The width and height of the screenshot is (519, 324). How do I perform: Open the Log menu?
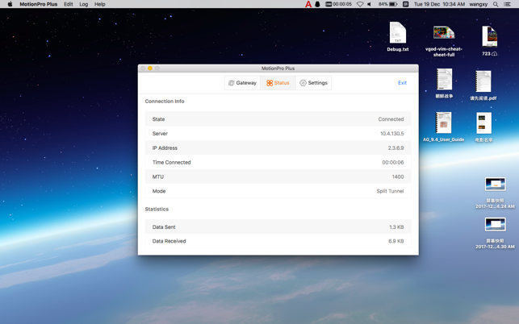[84, 4]
